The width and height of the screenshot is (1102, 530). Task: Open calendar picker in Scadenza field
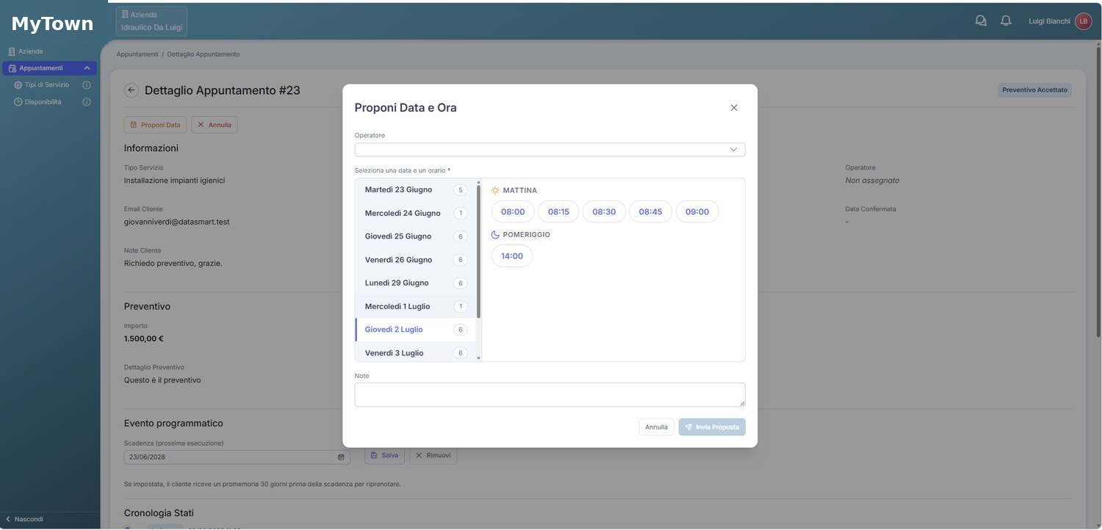point(341,457)
